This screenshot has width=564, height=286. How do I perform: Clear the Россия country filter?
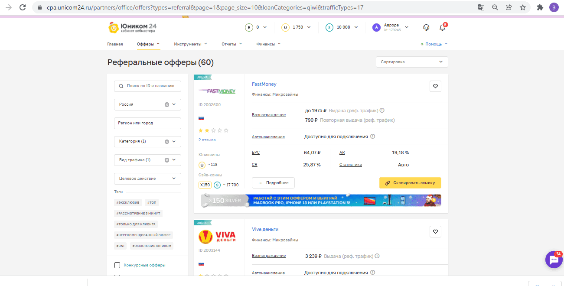pyautogui.click(x=167, y=104)
